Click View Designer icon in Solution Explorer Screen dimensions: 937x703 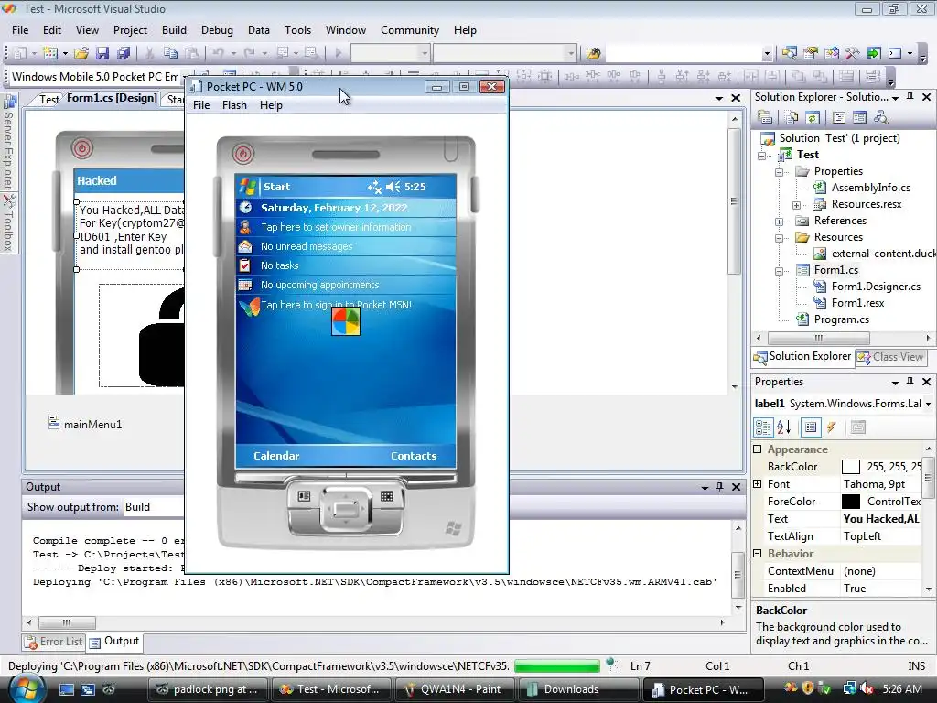[859, 118]
